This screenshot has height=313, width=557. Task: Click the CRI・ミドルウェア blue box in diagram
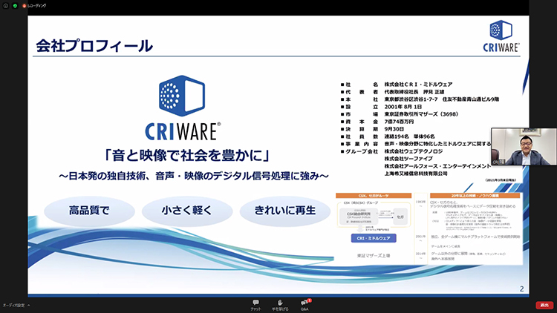coord(374,238)
